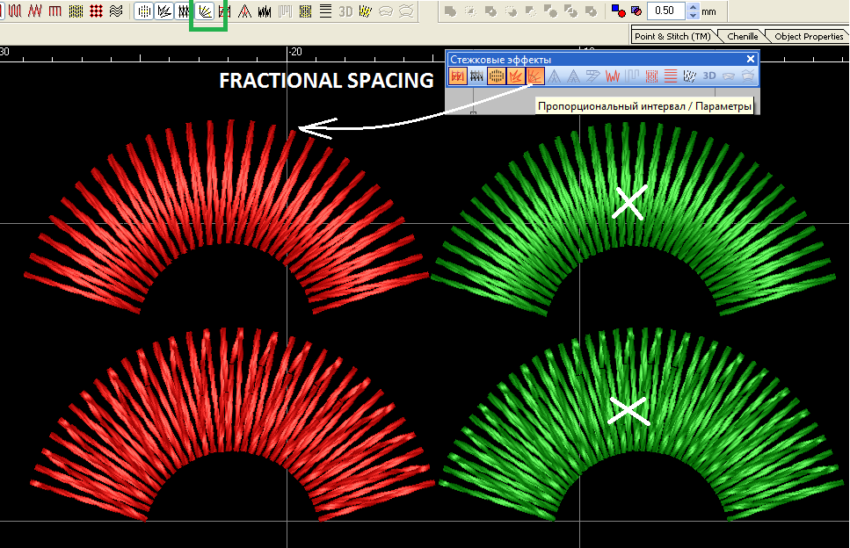850x548 pixels.
Task: Switch to the Point & Stitch (TM) tab
Action: [672, 37]
